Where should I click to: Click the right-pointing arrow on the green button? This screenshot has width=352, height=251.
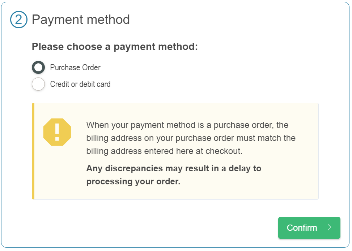pos(330,228)
